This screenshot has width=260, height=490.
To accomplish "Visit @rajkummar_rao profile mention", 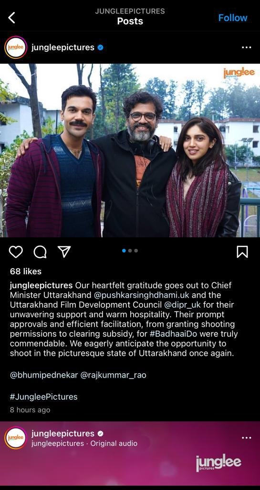I will coord(114,375).
